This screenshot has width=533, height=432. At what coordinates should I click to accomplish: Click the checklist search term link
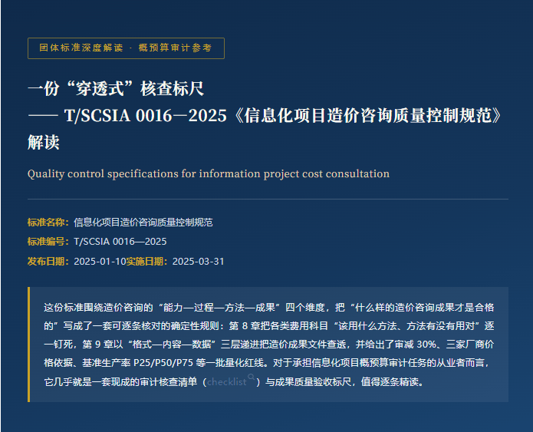pos(227,382)
